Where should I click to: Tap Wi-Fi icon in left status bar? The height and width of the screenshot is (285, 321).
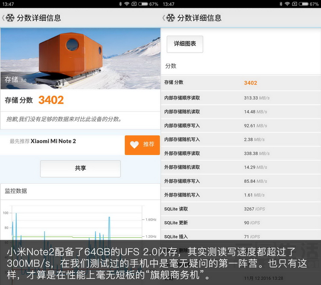click(127, 4)
